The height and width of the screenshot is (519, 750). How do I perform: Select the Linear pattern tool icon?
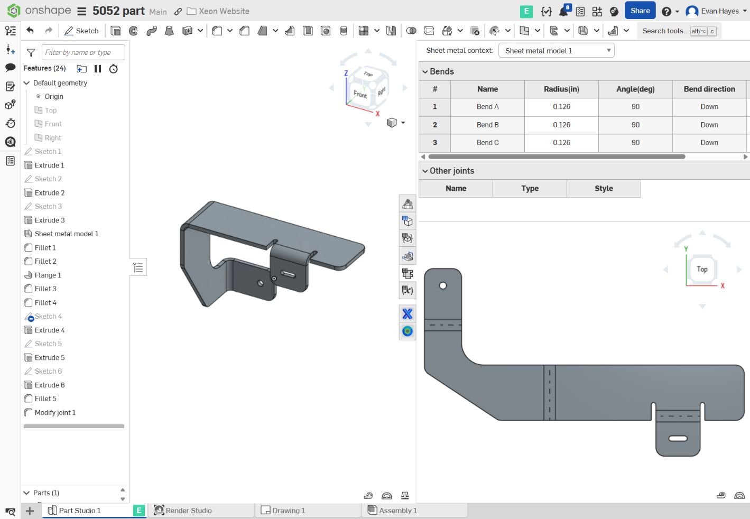364,31
